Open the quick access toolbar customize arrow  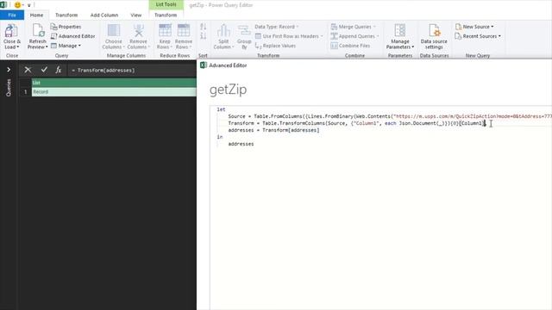(x=28, y=5)
